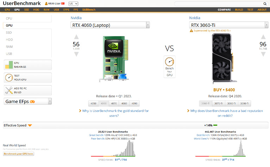Click the Nvidia chip board image
Screen dimensions: 270x167
[x=114, y=59]
